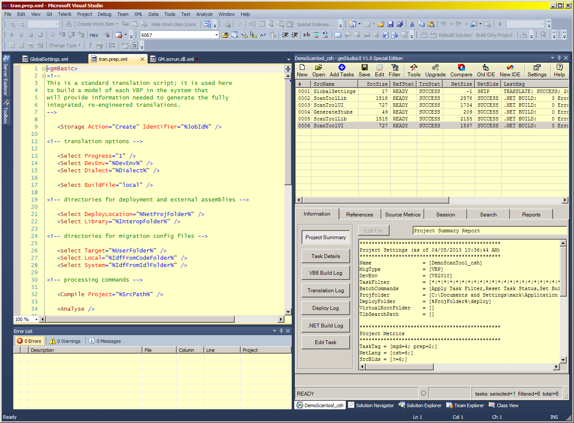
Task: Switch to the Source Metrics tab
Action: pyautogui.click(x=402, y=215)
